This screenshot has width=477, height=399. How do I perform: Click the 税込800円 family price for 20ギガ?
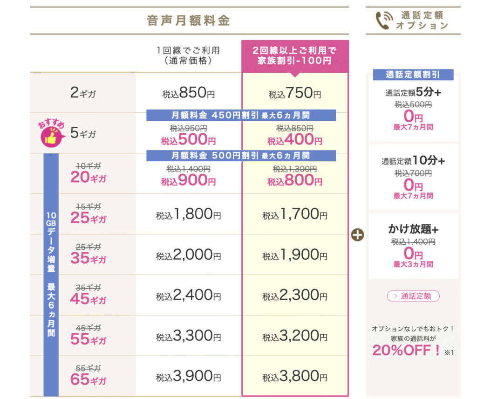(295, 180)
